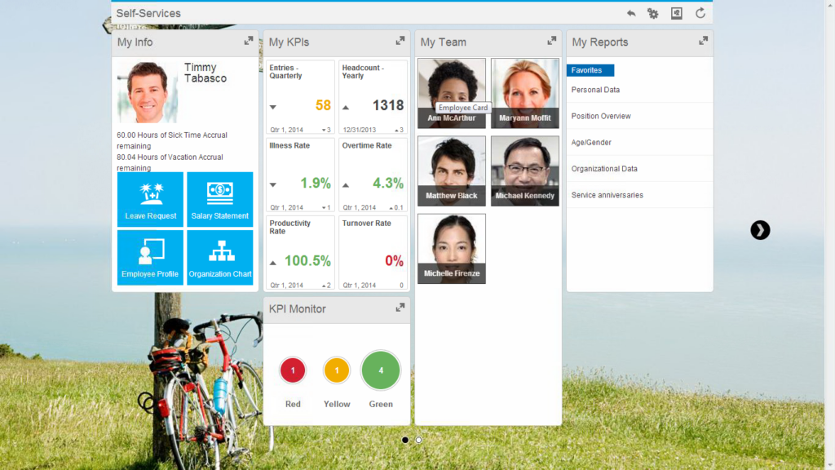Viewport: 835px width, 470px height.
Task: Open the Headcount - Yearly KPI tile
Action: click(x=373, y=97)
